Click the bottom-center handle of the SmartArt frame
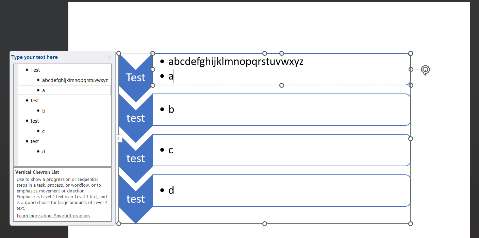This screenshot has width=479, height=238. (x=265, y=224)
